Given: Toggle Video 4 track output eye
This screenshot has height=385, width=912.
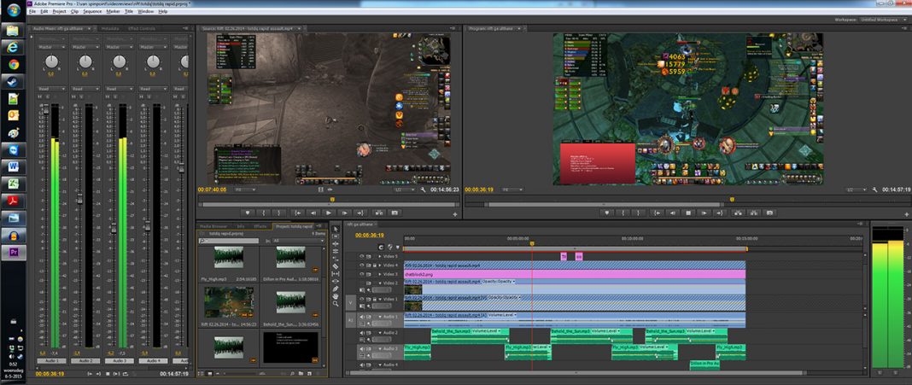Looking at the screenshot, I should 362,265.
